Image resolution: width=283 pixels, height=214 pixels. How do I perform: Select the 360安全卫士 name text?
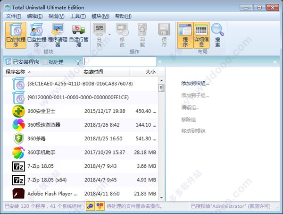tap(42, 111)
